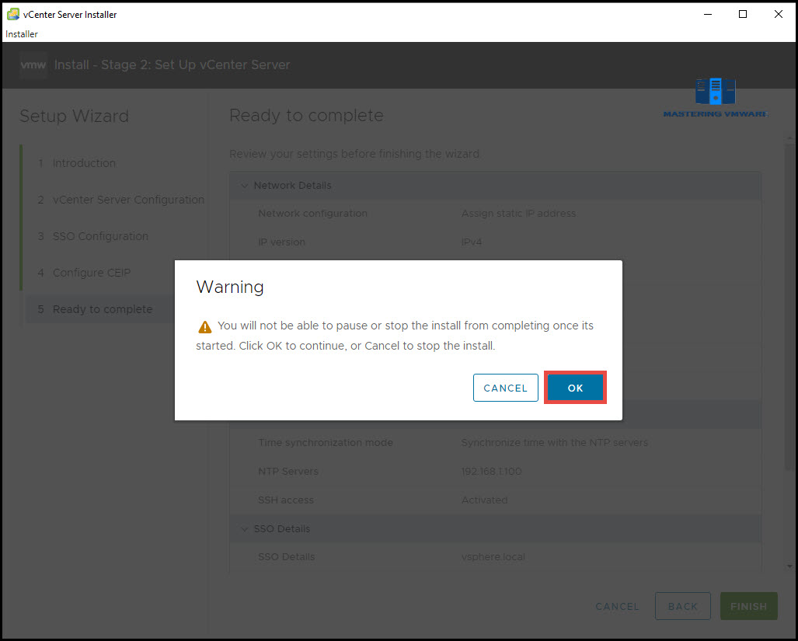Click the vCenter Server Installer app icon
The width and height of the screenshot is (798, 641).
pyautogui.click(x=12, y=14)
